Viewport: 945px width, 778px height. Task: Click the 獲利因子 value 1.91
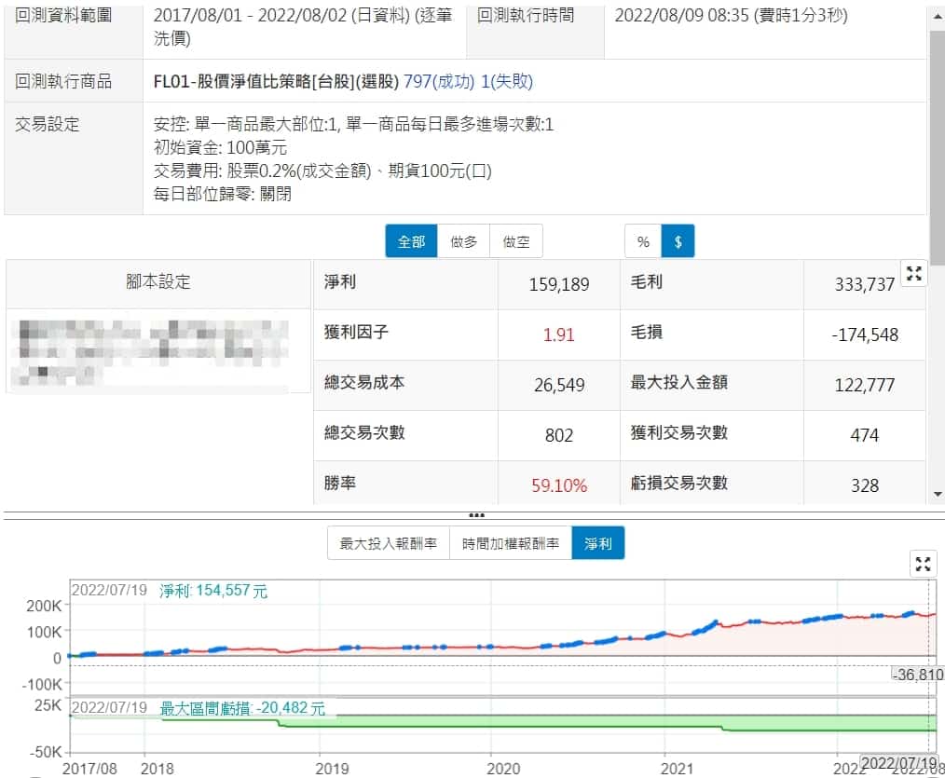(558, 334)
